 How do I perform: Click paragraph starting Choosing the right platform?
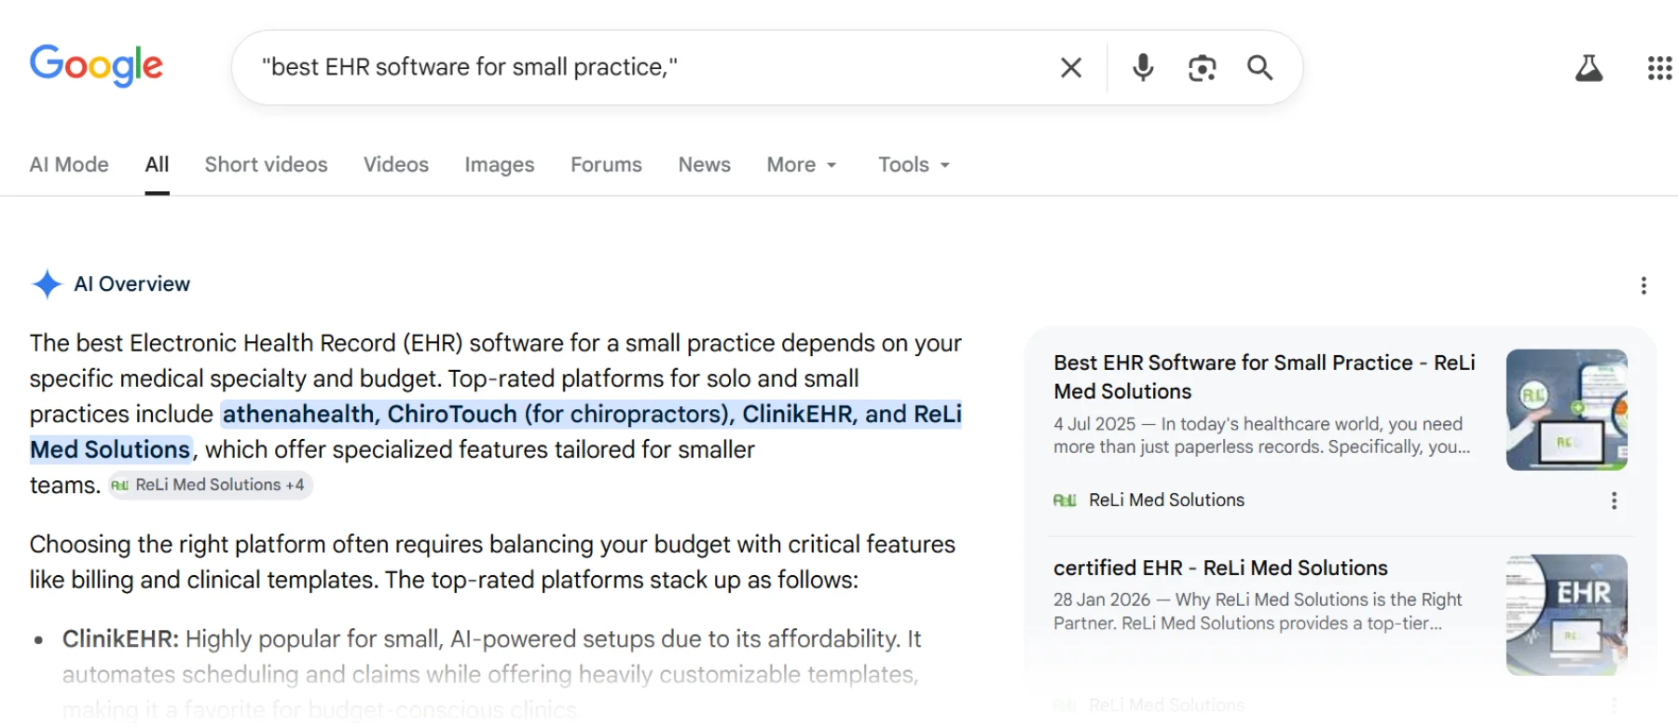pos(492,562)
